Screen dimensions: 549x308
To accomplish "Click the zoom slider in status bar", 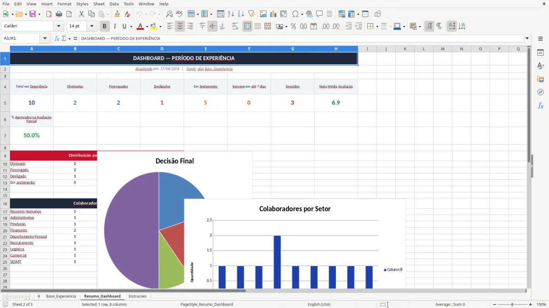I will pos(512,304).
